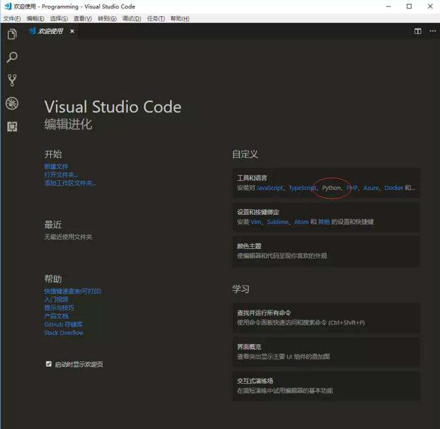440x429 pixels.
Task: Click 无最近使用文件夹 text
Action: (x=68, y=237)
